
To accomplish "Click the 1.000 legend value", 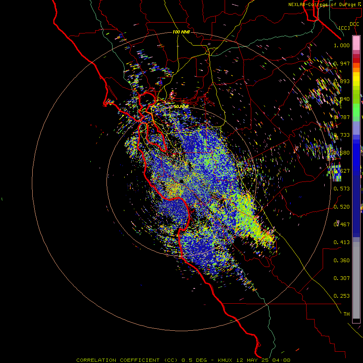I will pos(342,45).
